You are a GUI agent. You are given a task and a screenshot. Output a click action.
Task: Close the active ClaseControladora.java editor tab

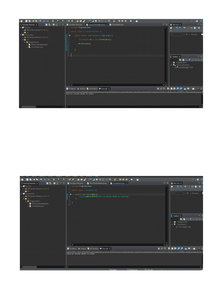pyautogui.click(x=107, y=25)
